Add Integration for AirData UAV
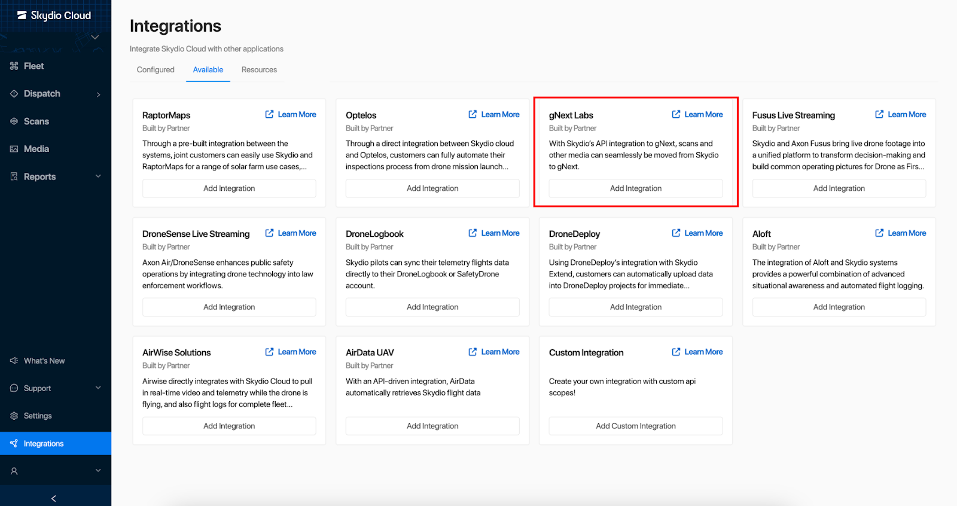957x506 pixels. 432,426
